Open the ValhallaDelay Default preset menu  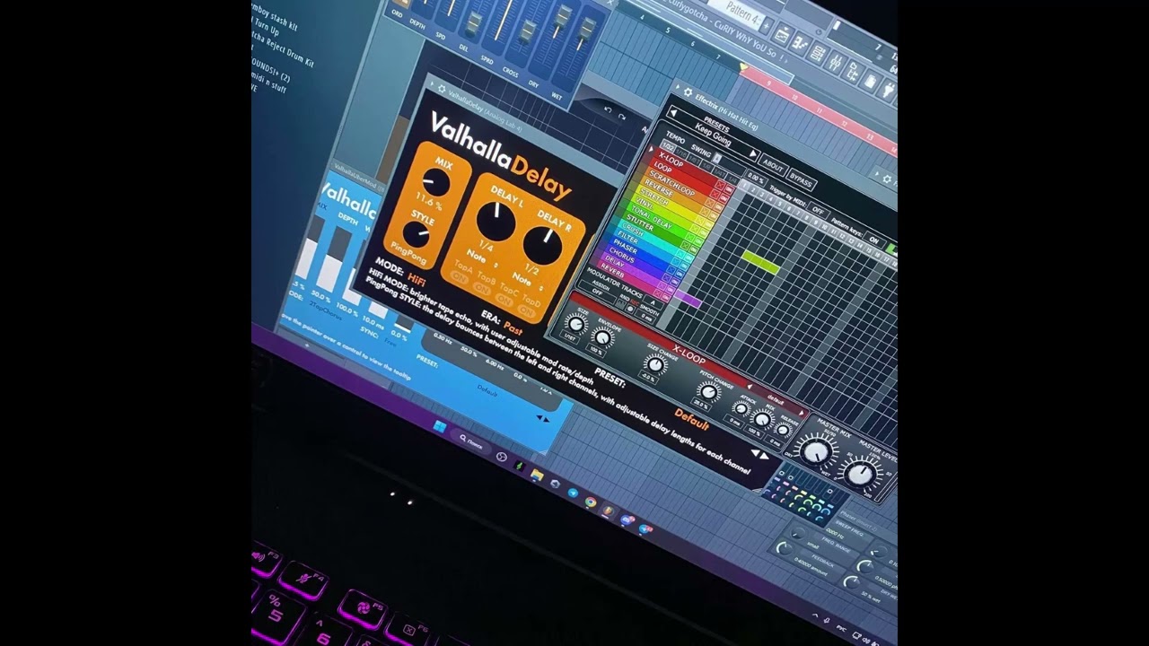692,420
